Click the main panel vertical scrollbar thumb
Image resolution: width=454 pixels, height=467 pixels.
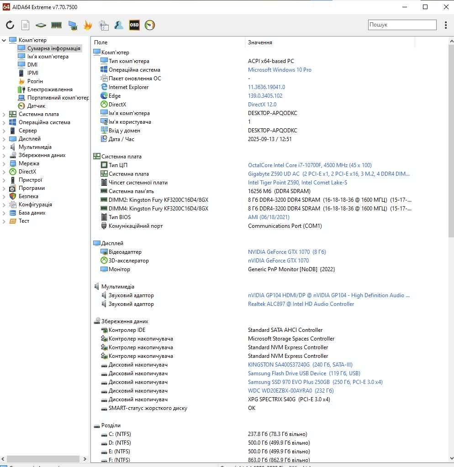[451, 142]
